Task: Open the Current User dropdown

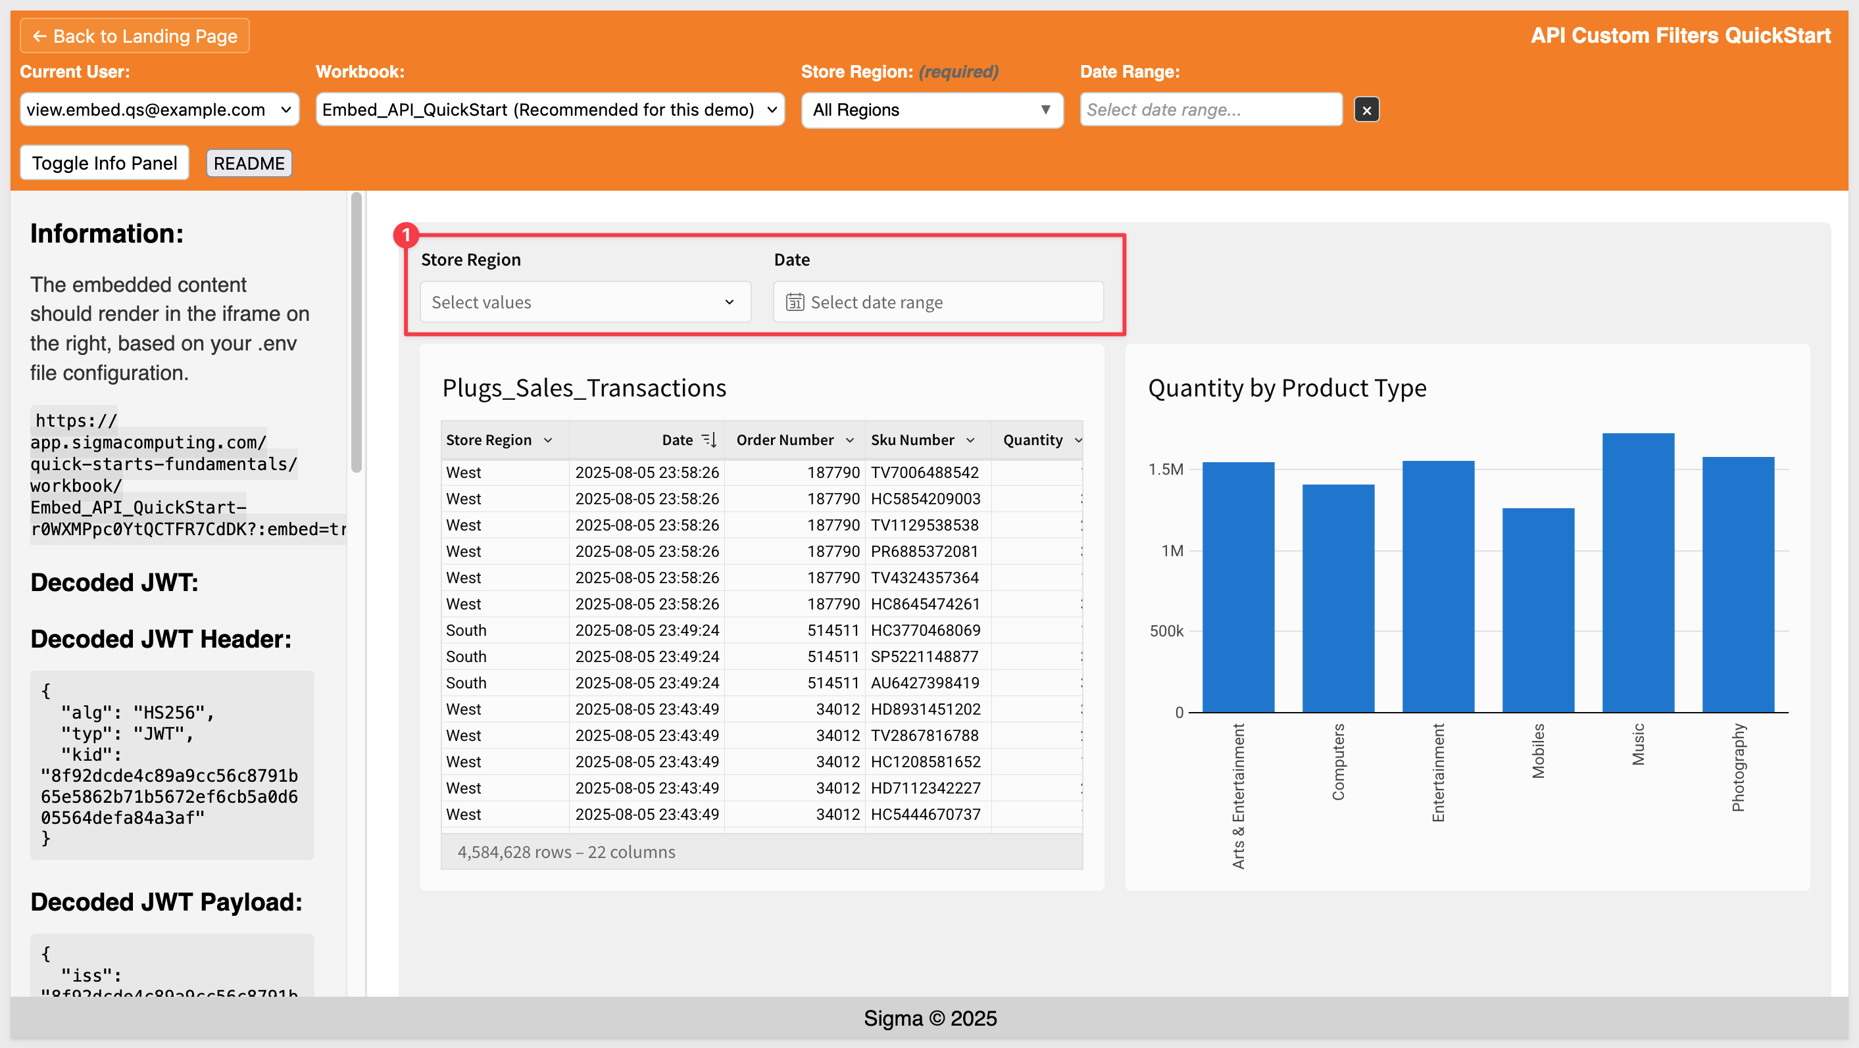Action: tap(159, 110)
